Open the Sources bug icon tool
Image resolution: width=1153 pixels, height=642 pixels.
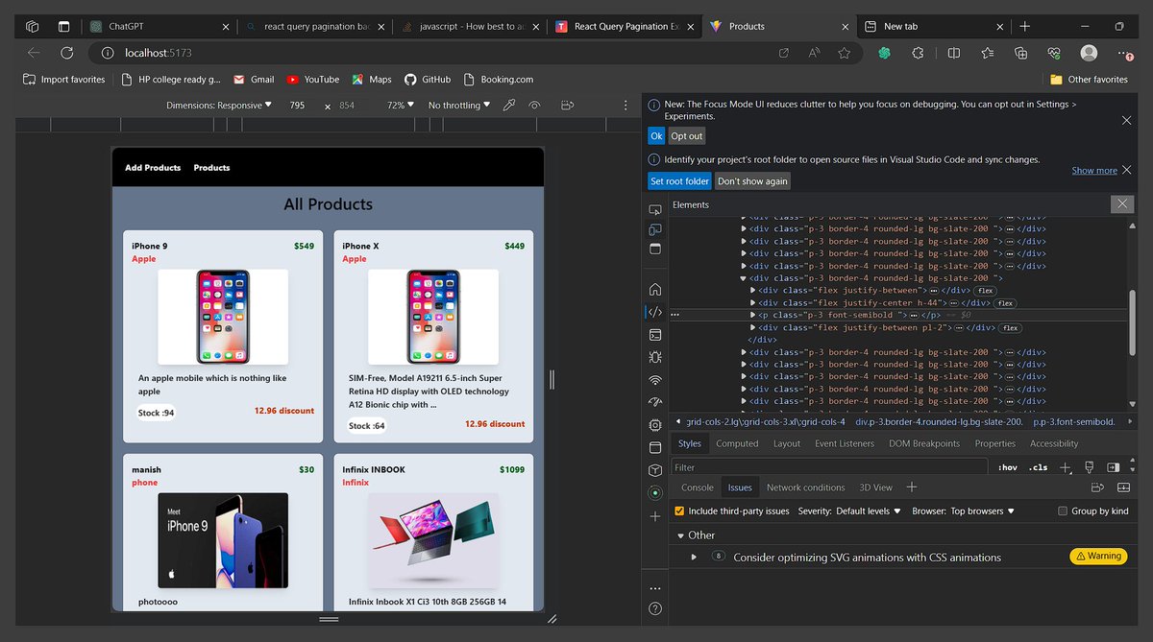point(655,357)
